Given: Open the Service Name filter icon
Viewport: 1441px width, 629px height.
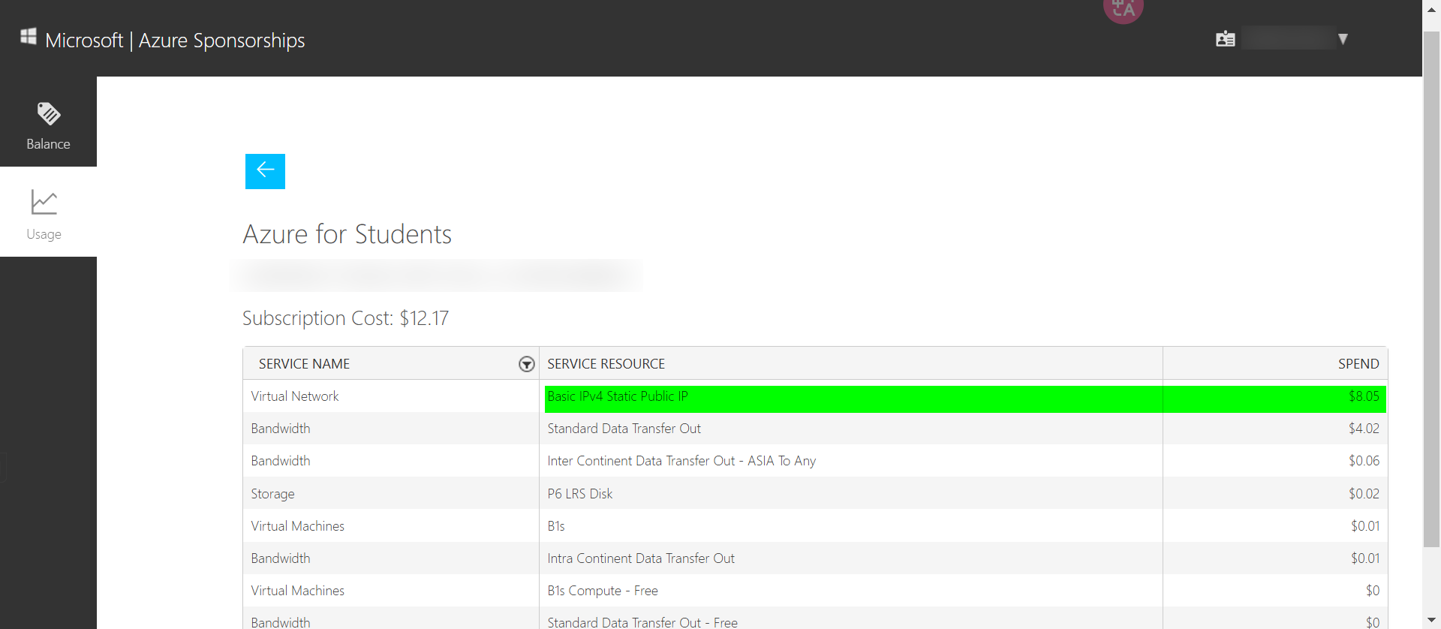Looking at the screenshot, I should 527,364.
